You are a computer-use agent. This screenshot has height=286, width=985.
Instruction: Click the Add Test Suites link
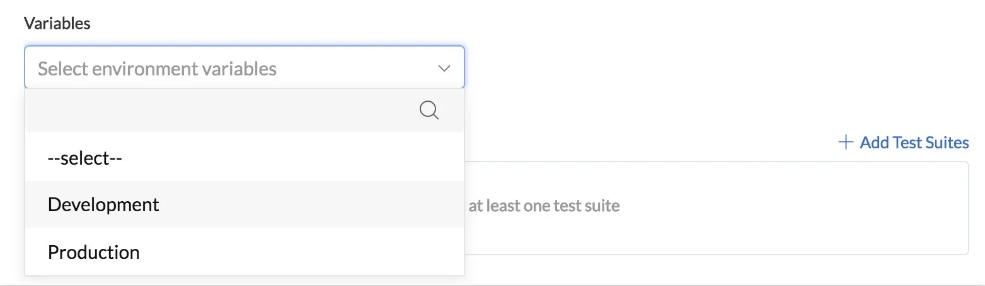tap(903, 143)
